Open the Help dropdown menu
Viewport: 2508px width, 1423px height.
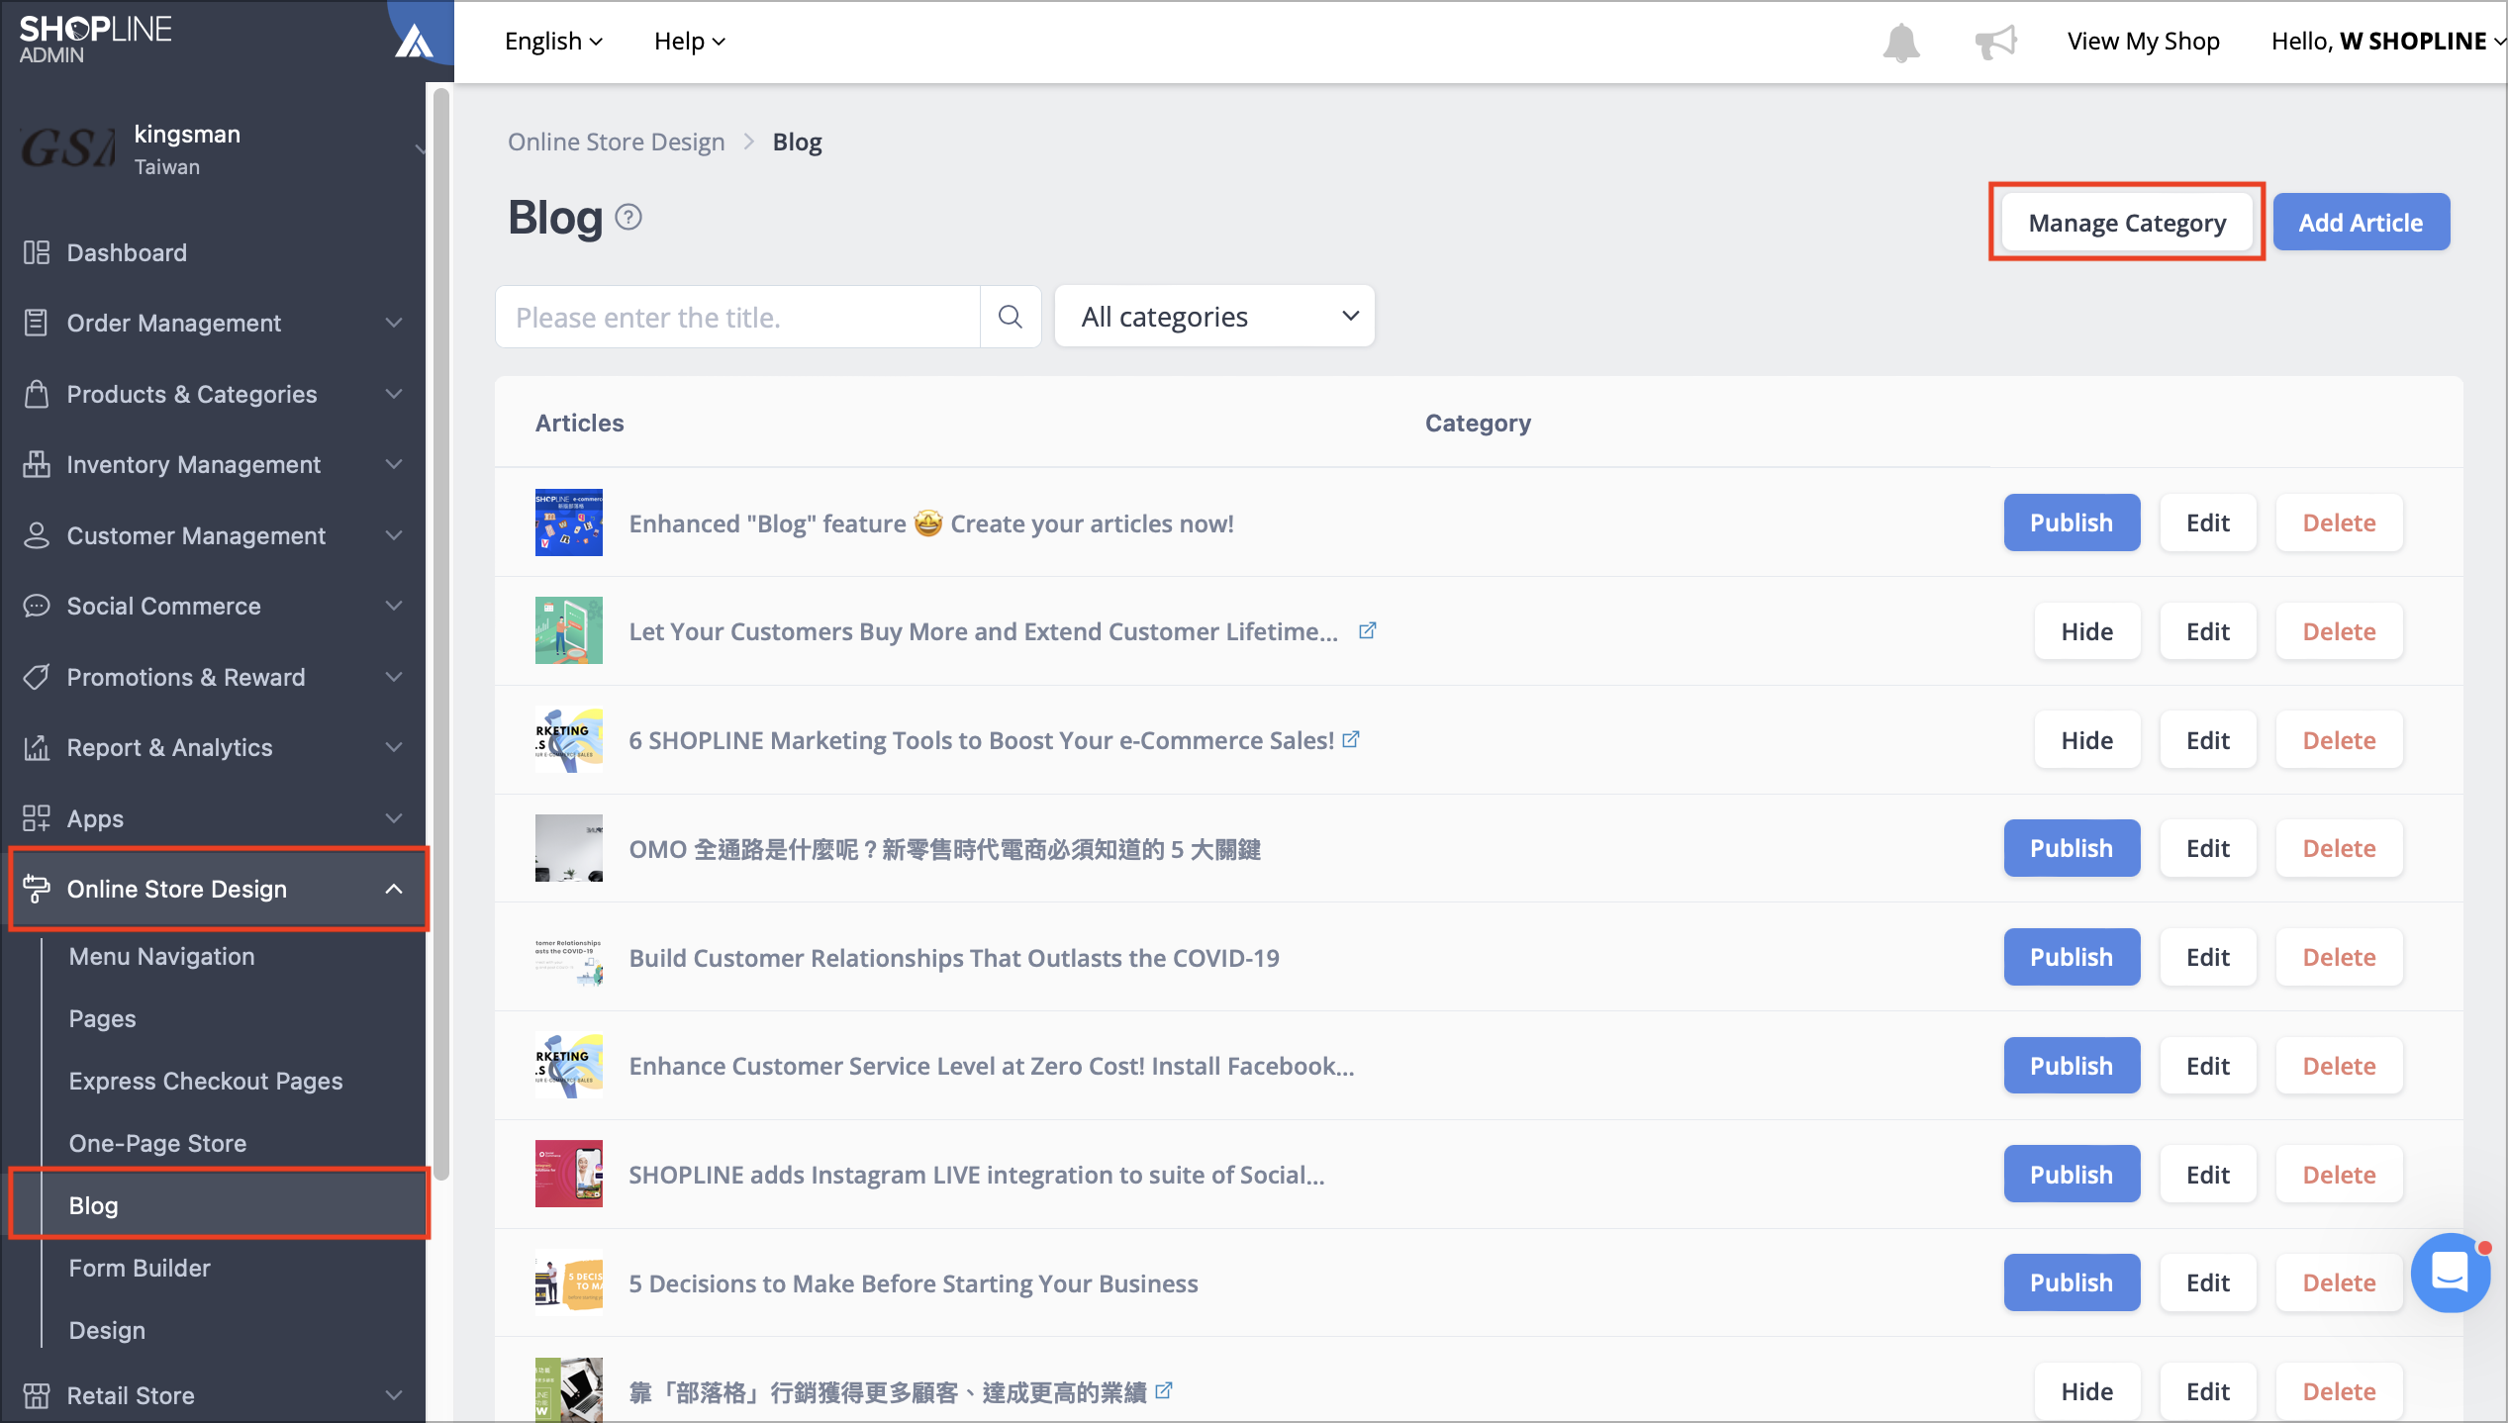690,42
